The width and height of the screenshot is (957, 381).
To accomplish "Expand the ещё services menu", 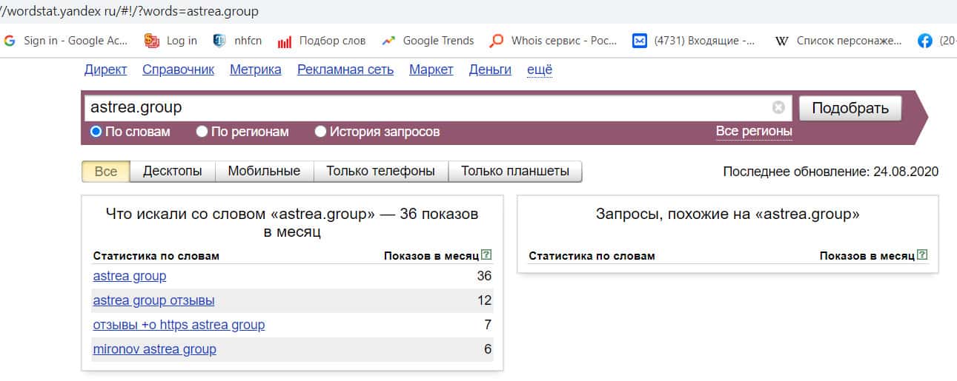I will [x=539, y=70].
